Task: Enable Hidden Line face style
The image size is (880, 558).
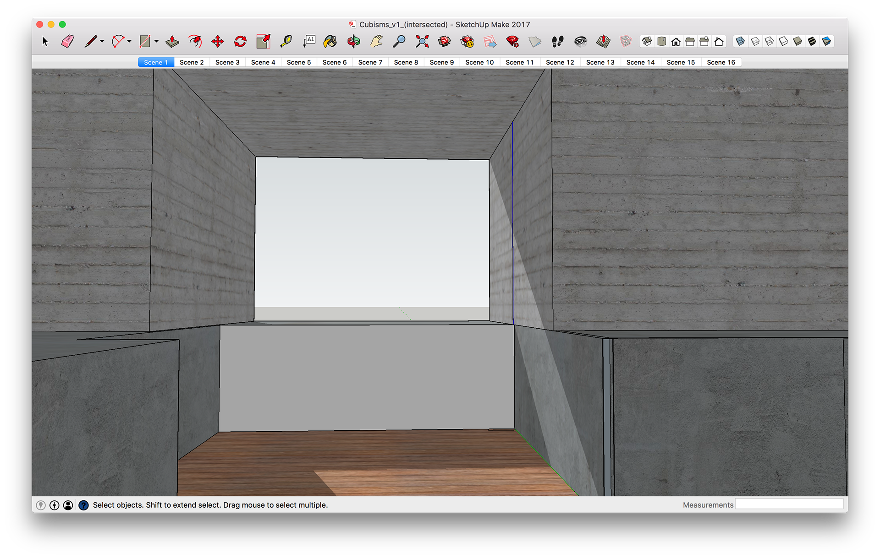Action: (x=783, y=42)
